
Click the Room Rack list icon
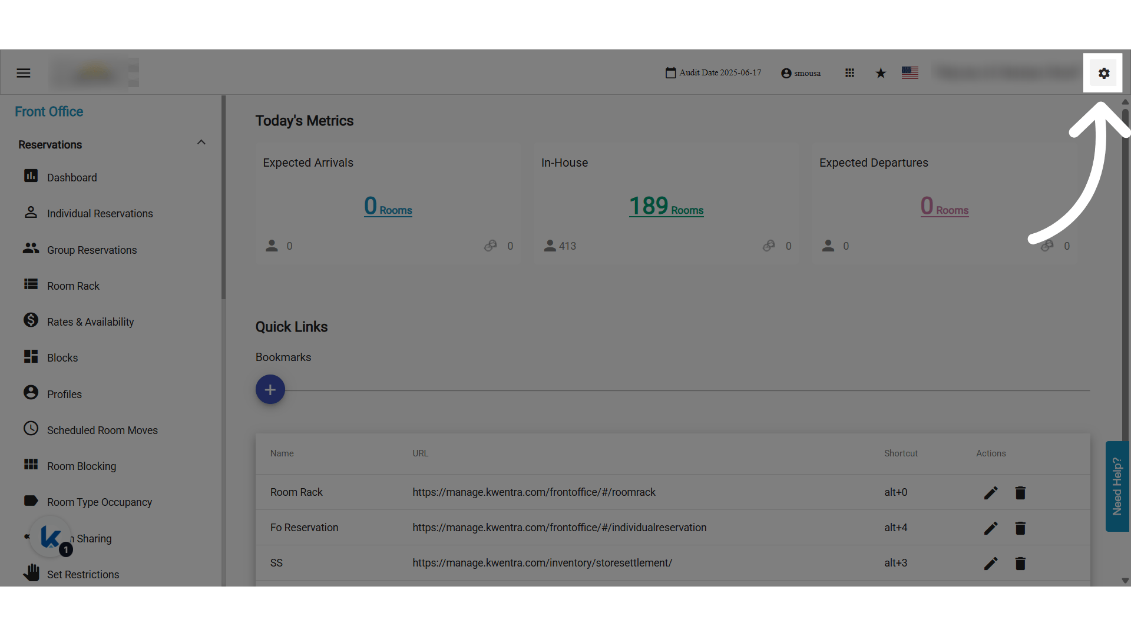click(31, 284)
